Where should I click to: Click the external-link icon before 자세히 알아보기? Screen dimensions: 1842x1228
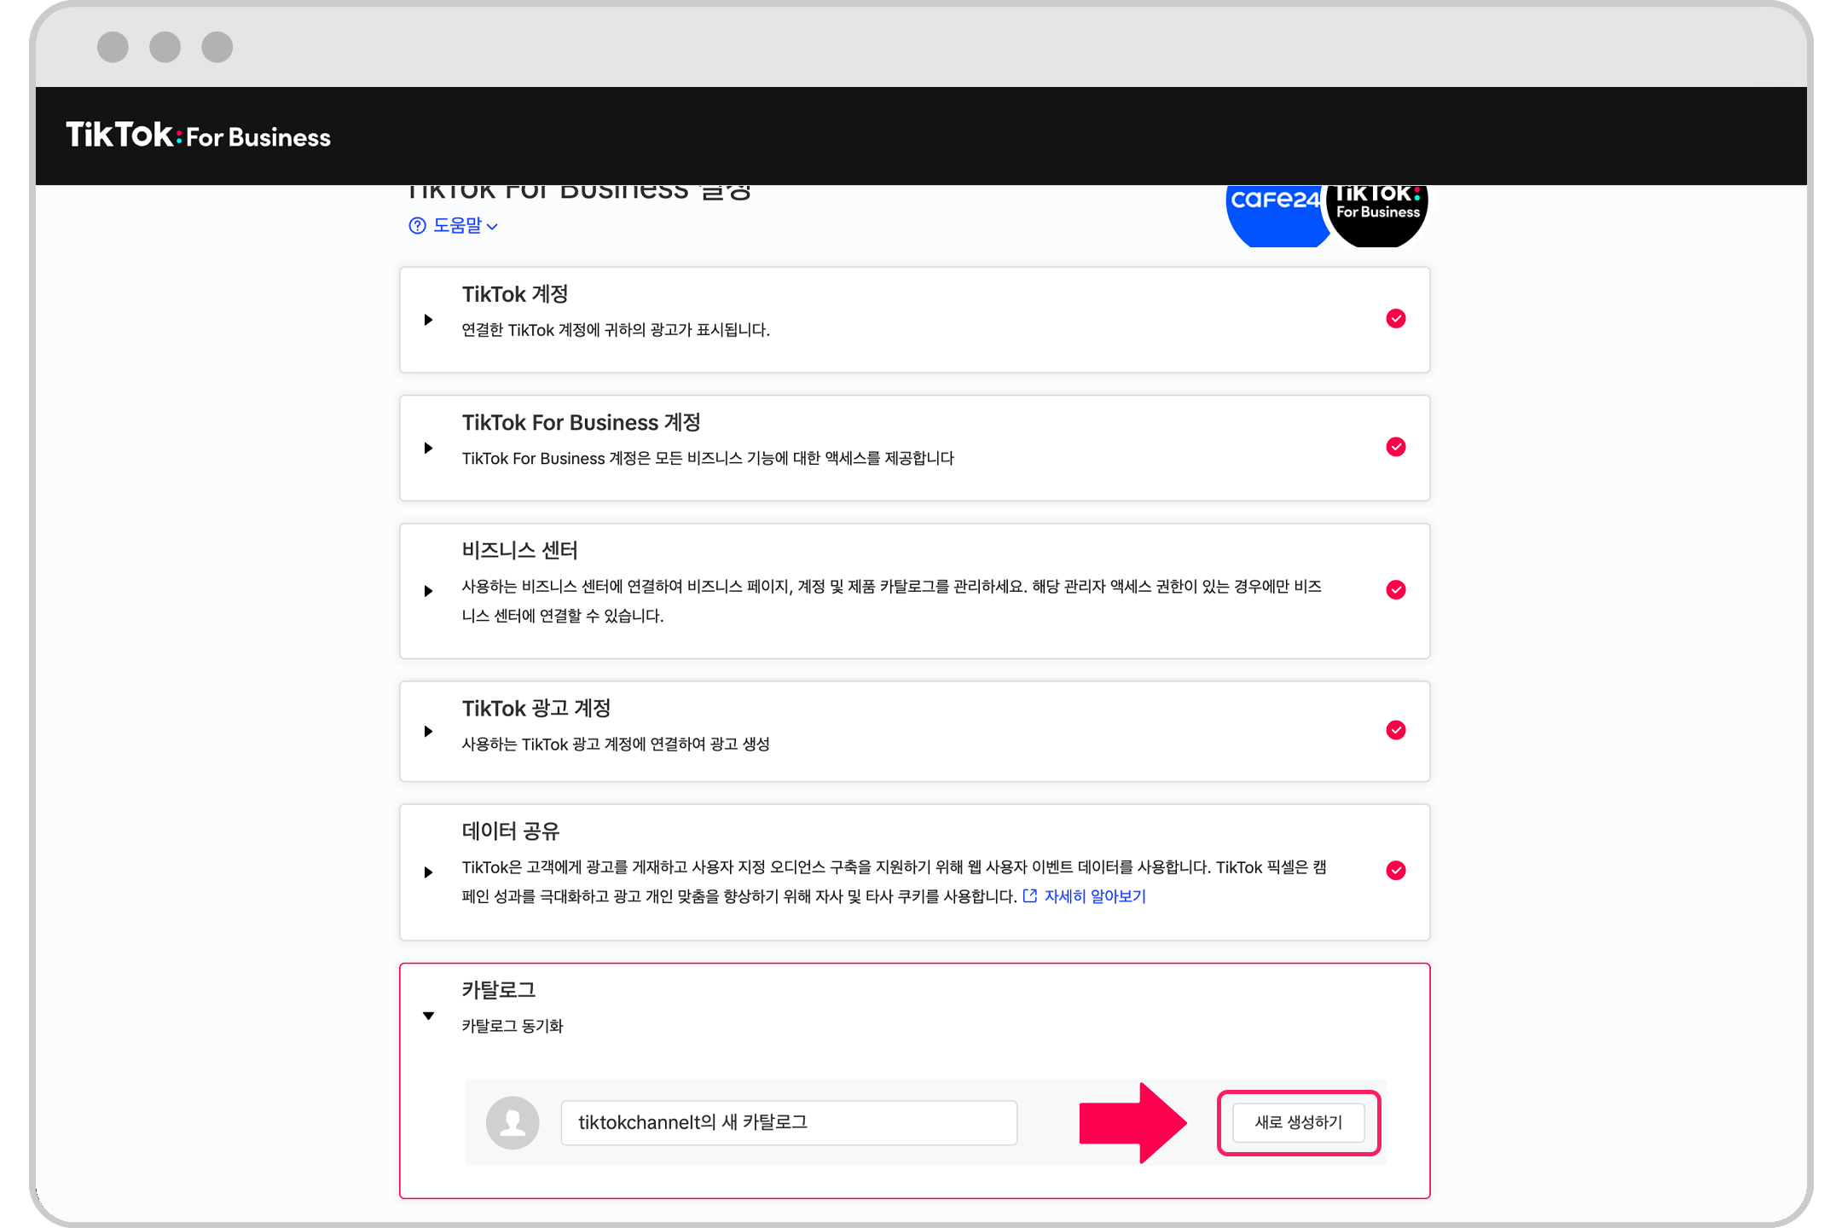[1030, 895]
